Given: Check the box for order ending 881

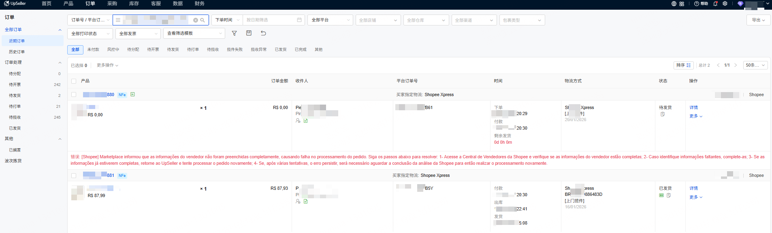Looking at the screenshot, I should click(74, 176).
